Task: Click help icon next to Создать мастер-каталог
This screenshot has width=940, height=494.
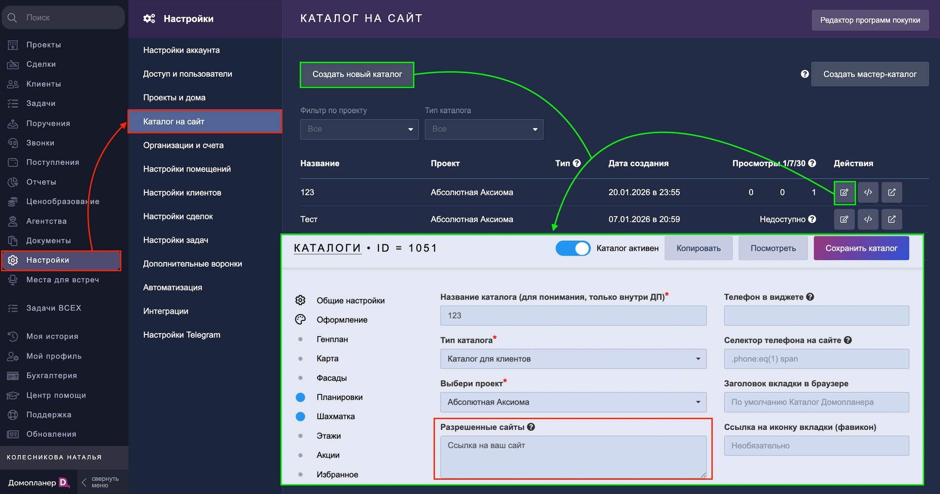Action: click(x=805, y=74)
